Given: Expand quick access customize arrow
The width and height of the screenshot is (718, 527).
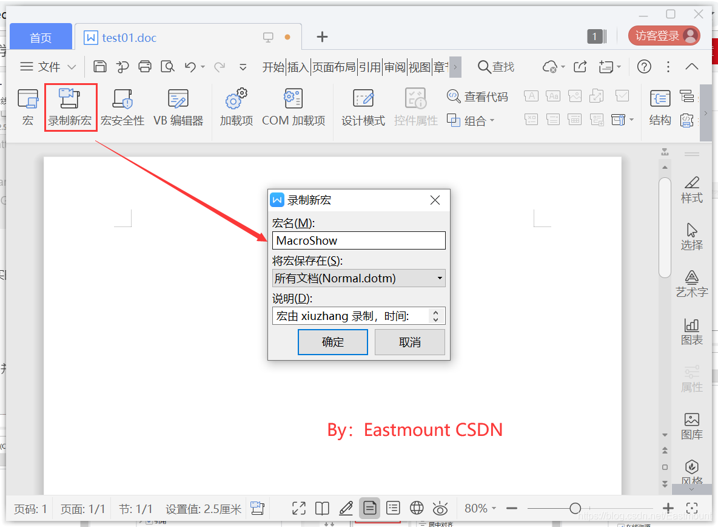Looking at the screenshot, I should (243, 67).
